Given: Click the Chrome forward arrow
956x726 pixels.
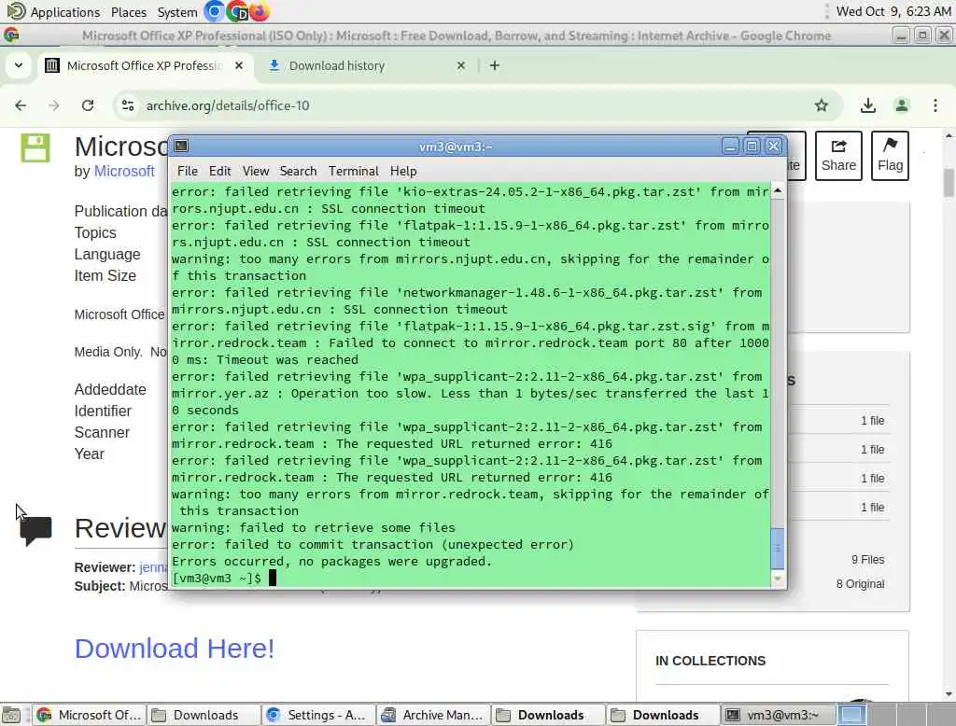Looking at the screenshot, I should (54, 105).
